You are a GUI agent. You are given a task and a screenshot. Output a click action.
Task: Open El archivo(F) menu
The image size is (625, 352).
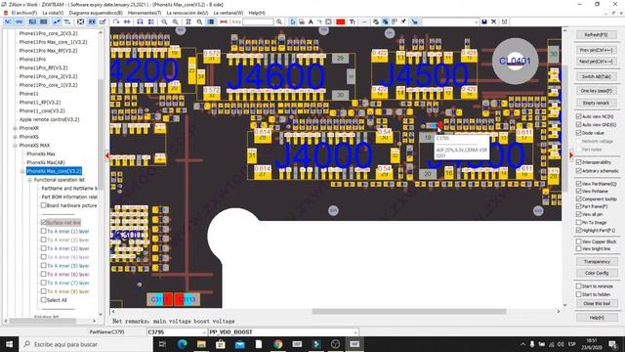coord(23,13)
